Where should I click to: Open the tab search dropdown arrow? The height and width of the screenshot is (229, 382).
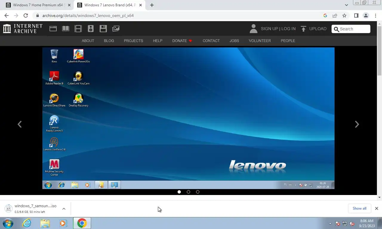(x=346, y=5)
